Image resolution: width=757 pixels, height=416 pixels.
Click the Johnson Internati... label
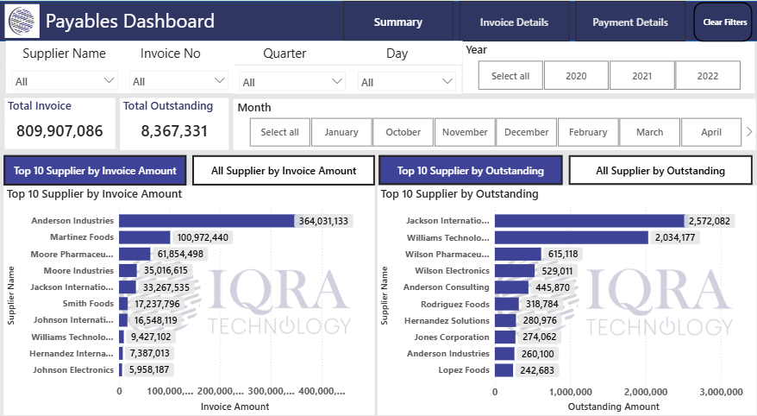point(73,320)
